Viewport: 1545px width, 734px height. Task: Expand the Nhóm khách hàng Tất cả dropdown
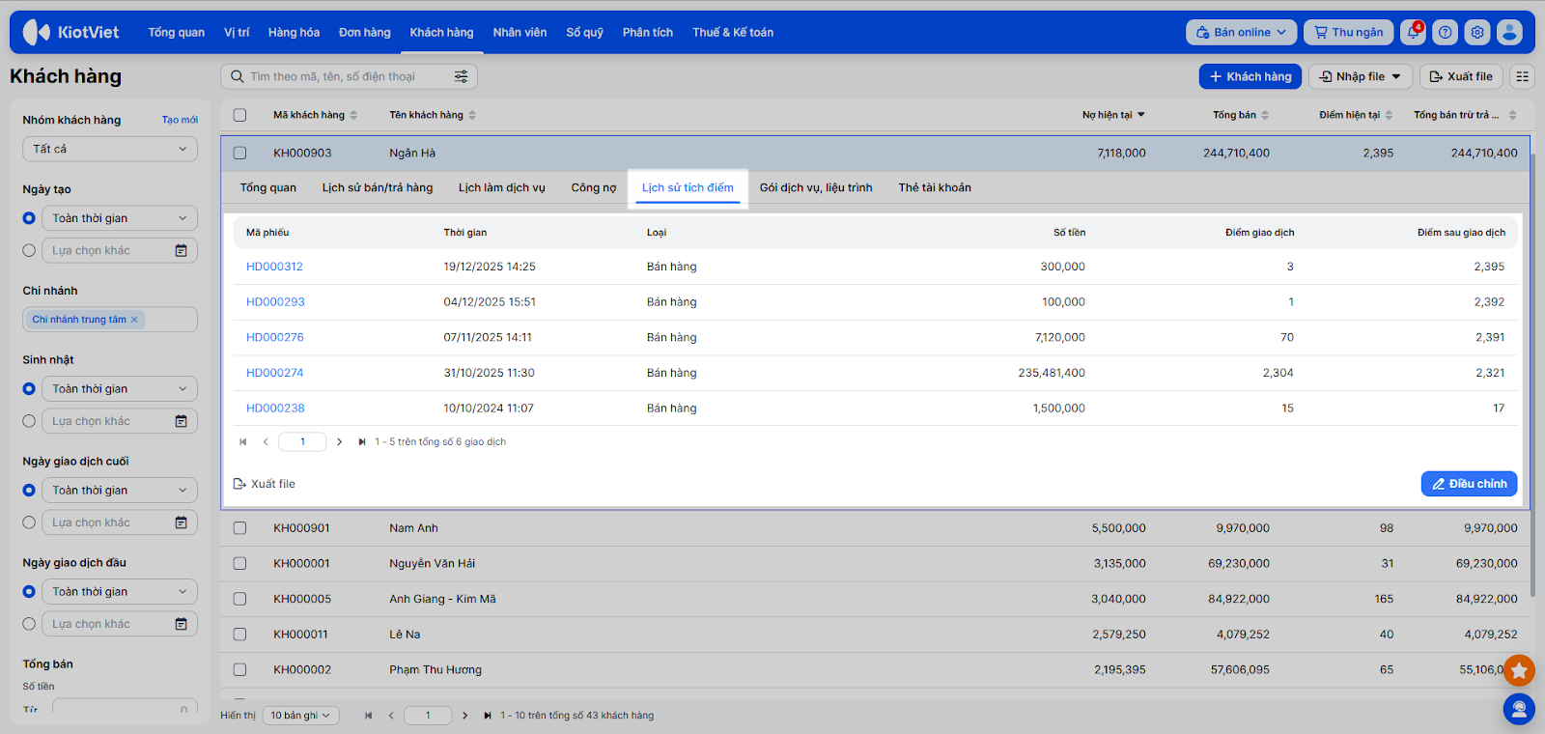110,149
